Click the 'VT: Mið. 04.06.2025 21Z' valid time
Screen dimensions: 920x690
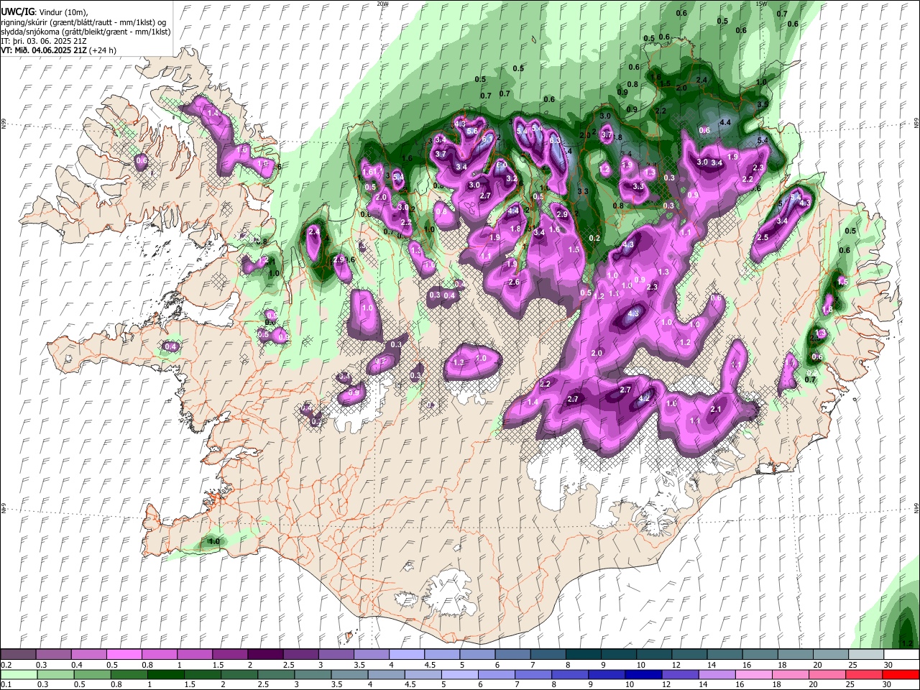[45, 50]
